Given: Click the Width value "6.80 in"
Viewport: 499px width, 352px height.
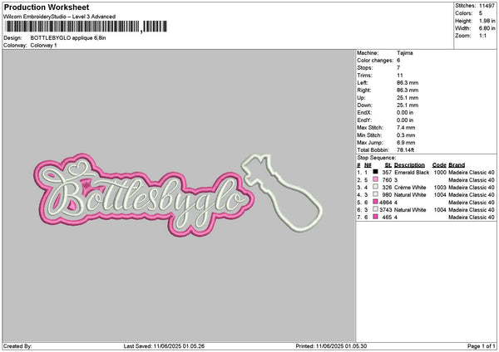Looking at the screenshot, I should [x=487, y=28].
